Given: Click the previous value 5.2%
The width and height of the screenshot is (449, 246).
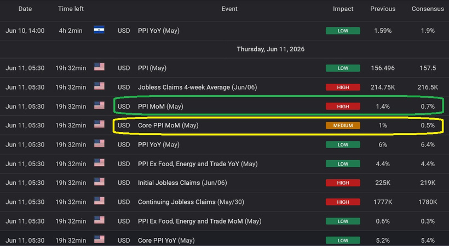Looking at the screenshot, I should [383, 241].
